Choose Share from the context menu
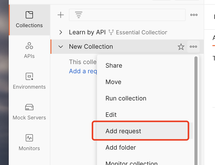This screenshot has height=165, width=215. (x=114, y=66)
